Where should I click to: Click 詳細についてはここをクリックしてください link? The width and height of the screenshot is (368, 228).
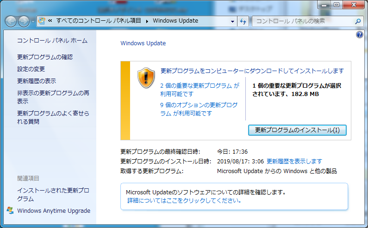(x=184, y=200)
